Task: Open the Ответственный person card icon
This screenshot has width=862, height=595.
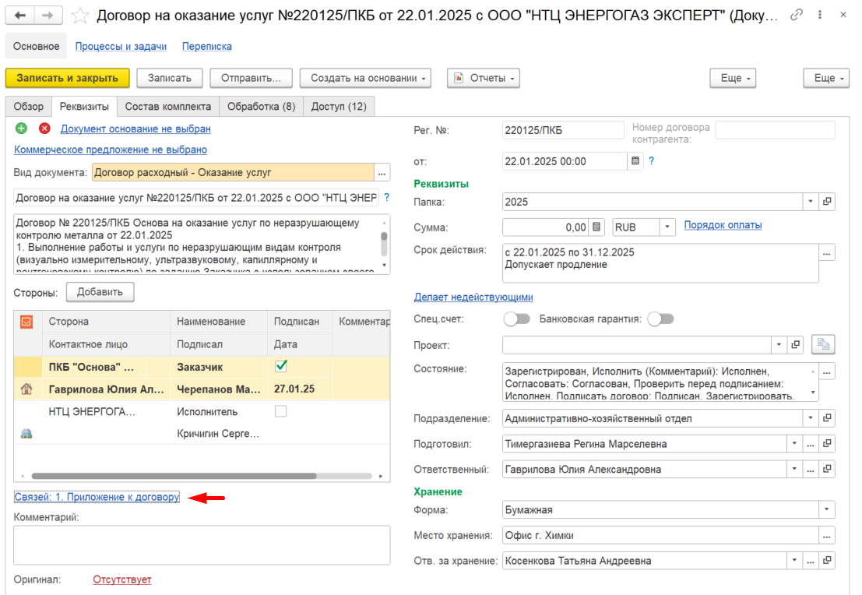Action: pos(827,469)
